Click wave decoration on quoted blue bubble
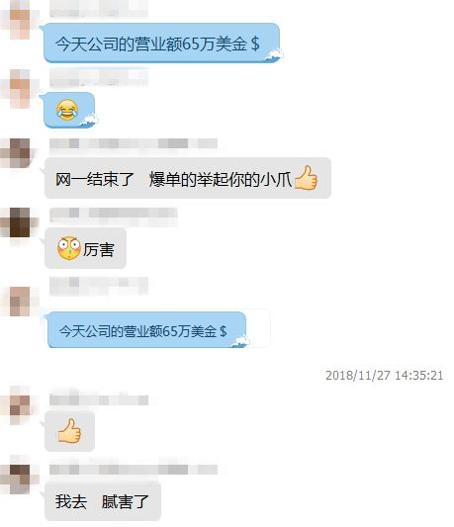This screenshot has height=527, width=454. coord(240,341)
